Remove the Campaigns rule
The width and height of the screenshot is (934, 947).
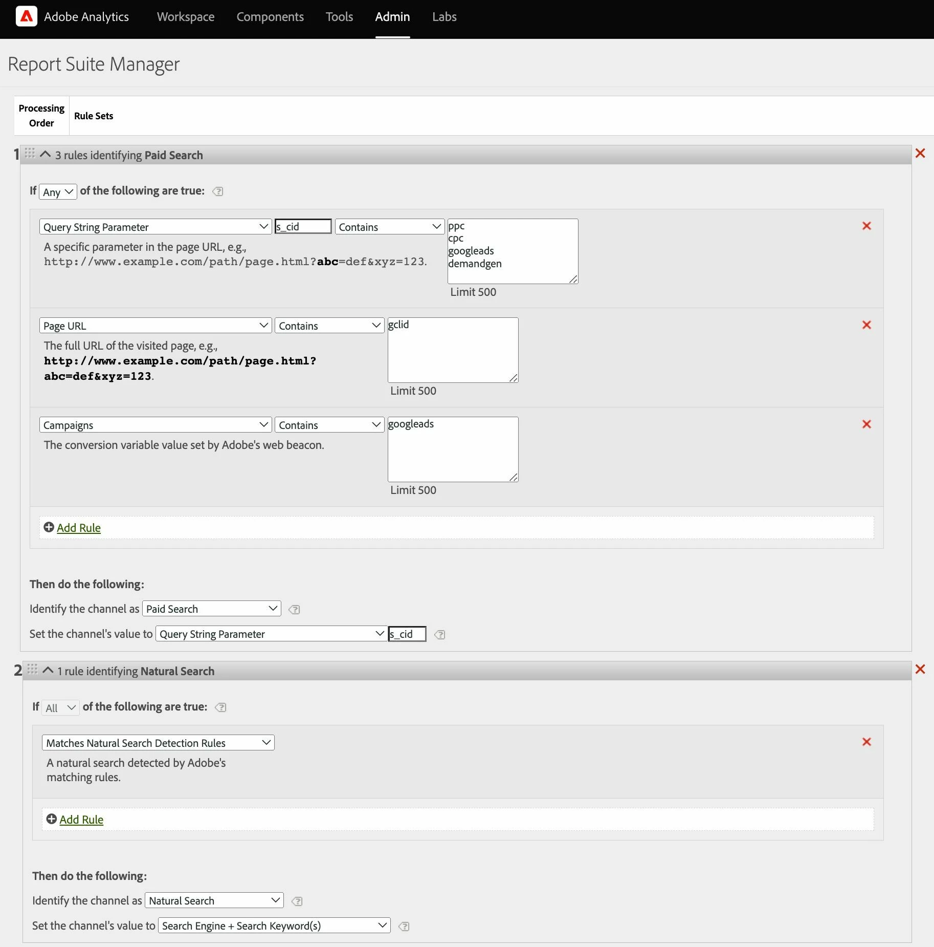866,424
